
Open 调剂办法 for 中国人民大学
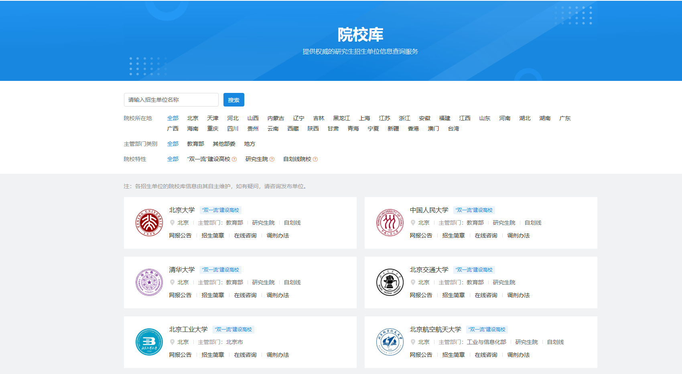(518, 235)
